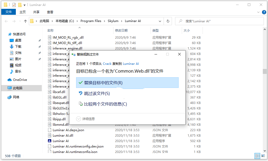Open 文档 in the navigation pane

point(18,53)
